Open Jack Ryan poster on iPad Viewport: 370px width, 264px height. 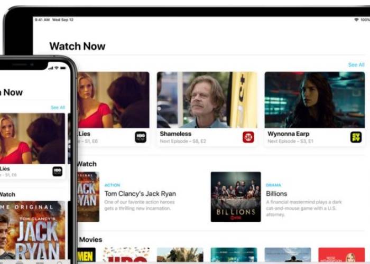tap(88, 197)
